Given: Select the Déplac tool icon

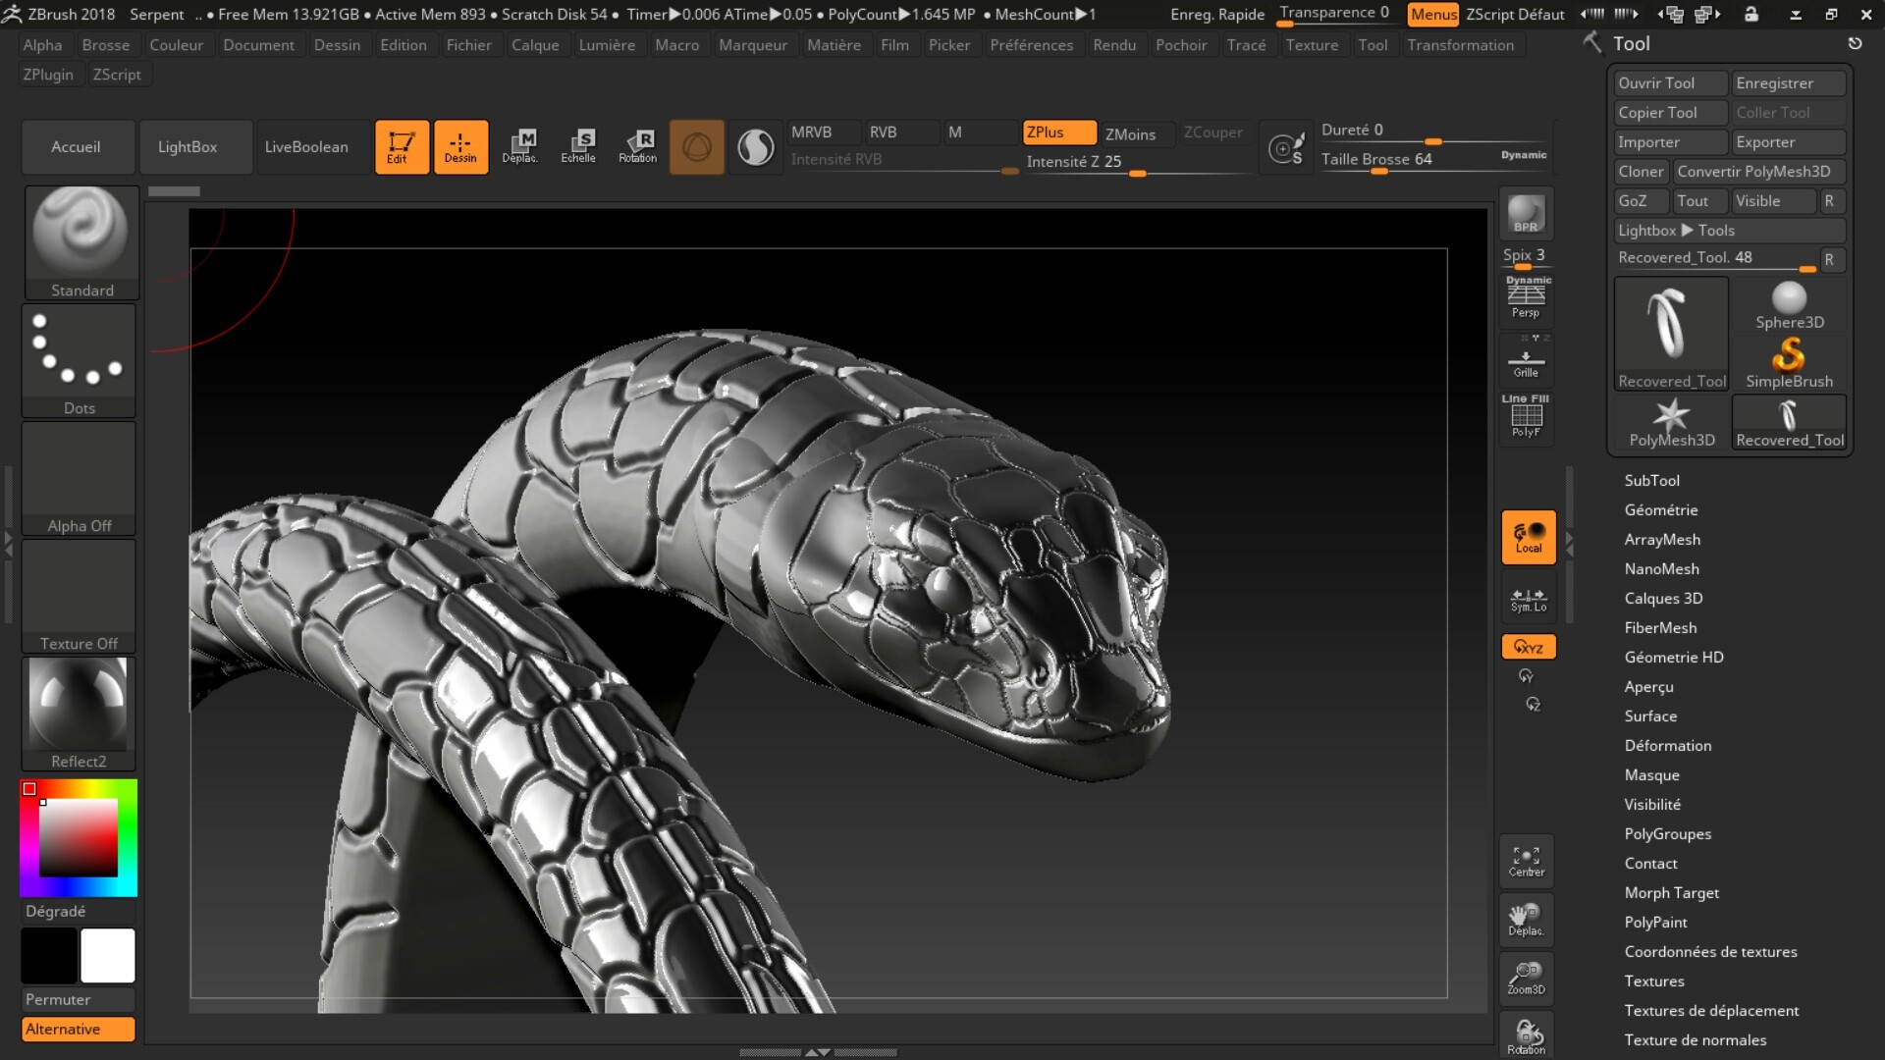Looking at the screenshot, I should [x=521, y=146].
